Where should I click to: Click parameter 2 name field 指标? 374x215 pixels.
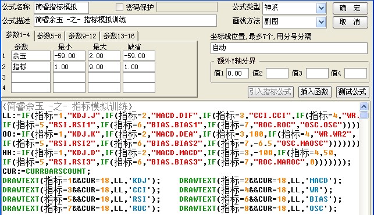tap(31, 67)
